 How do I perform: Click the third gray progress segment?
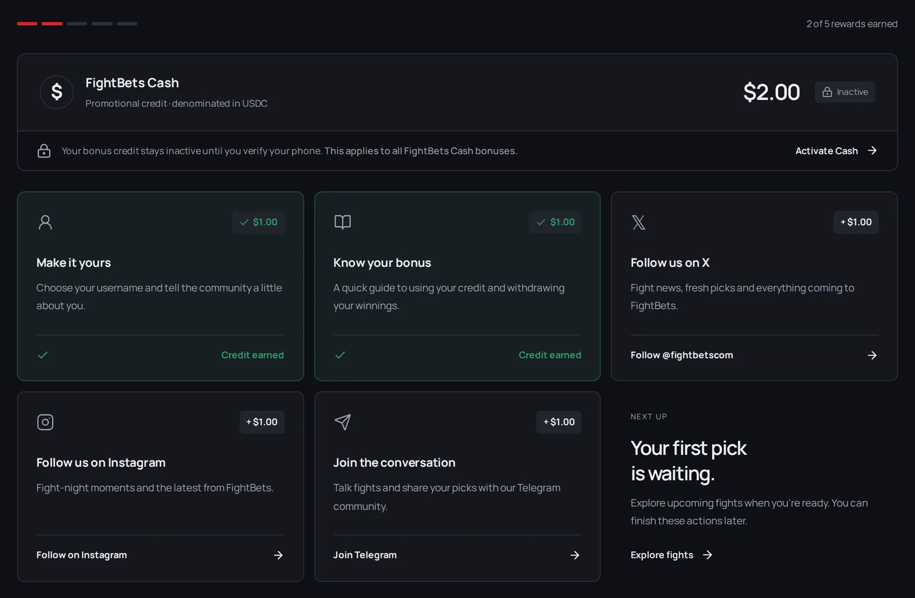point(77,23)
